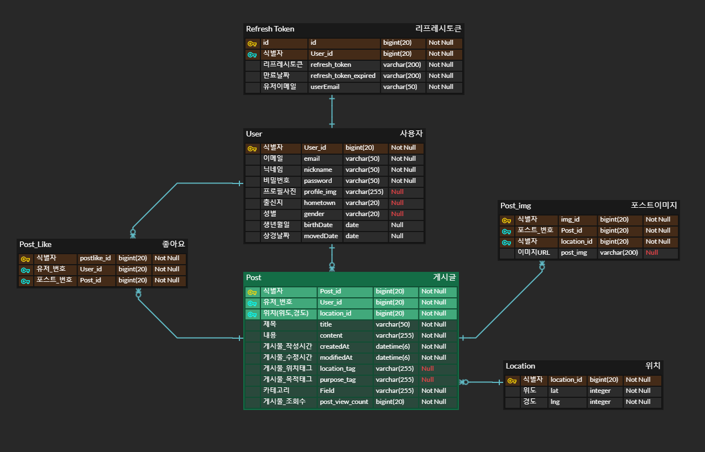Select the gender column name
This screenshot has height=452, width=705.
point(314,214)
